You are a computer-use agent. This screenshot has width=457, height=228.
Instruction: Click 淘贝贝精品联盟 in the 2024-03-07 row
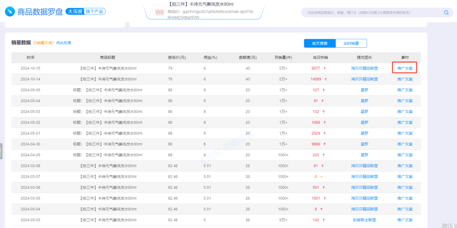tap(364, 176)
